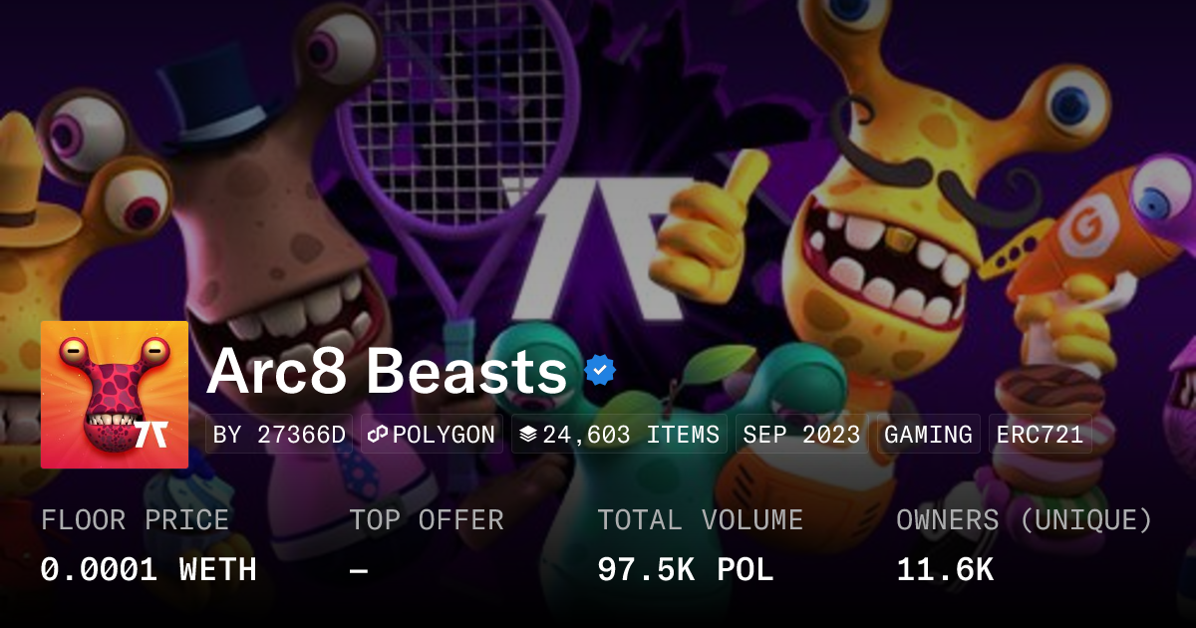The width and height of the screenshot is (1196, 628).
Task: Click the FLOOR PRICE label
Action: (x=135, y=520)
